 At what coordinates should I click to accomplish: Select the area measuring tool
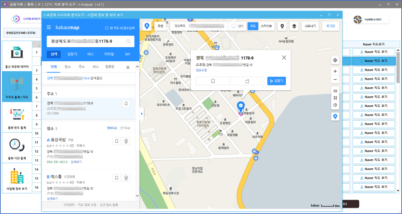point(335,98)
